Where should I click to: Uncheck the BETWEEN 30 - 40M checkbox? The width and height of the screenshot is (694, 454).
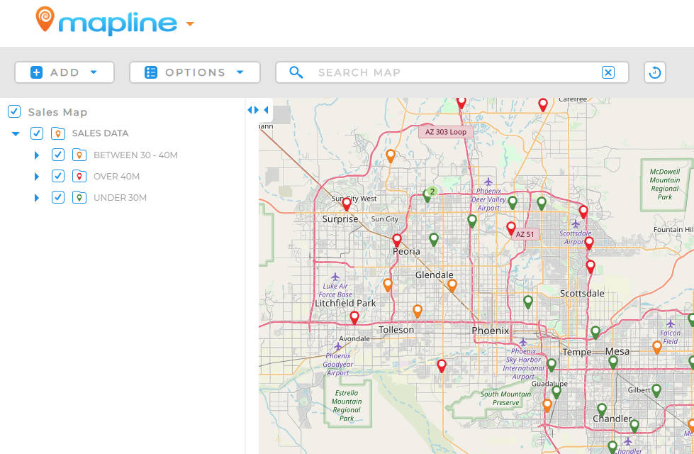pyautogui.click(x=58, y=155)
